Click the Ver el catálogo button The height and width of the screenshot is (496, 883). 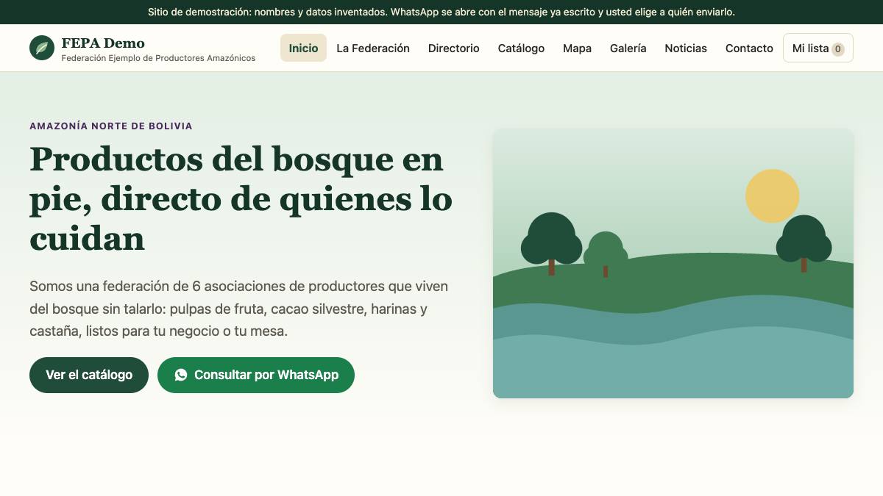(x=89, y=375)
